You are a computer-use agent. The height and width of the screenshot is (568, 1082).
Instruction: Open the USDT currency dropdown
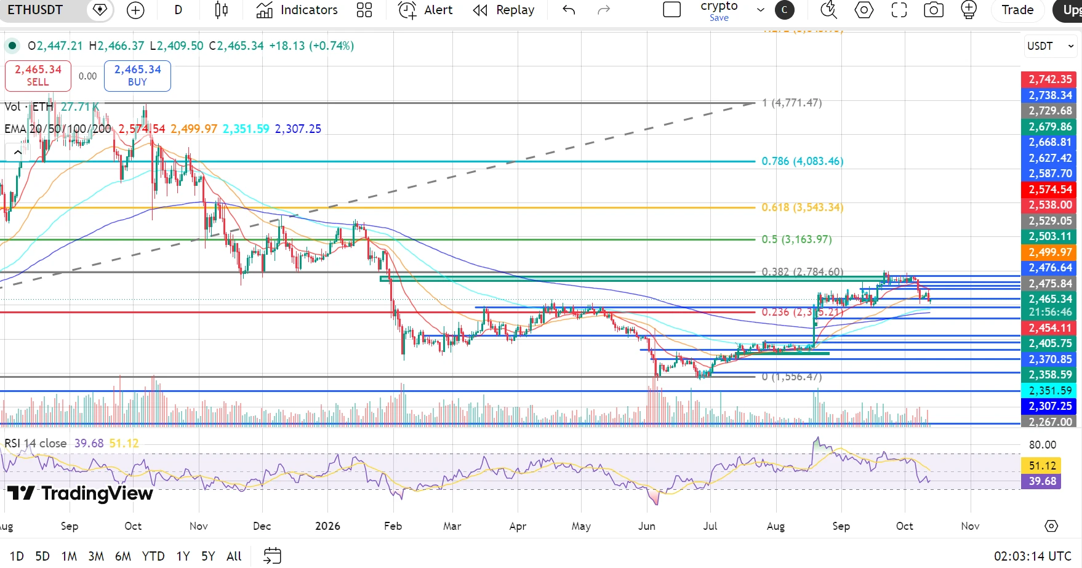1051,46
